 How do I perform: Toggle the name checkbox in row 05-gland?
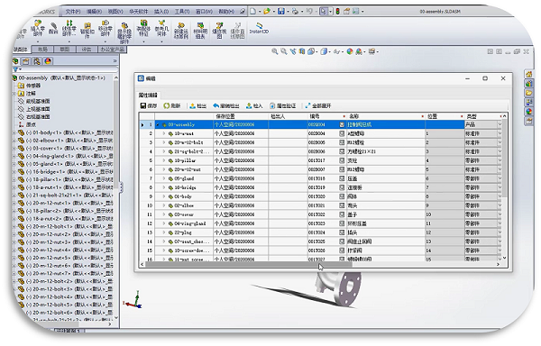(x=342, y=178)
